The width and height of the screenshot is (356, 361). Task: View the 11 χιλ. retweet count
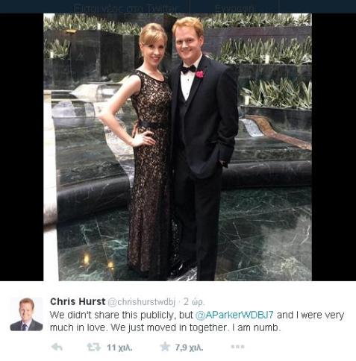(119, 348)
